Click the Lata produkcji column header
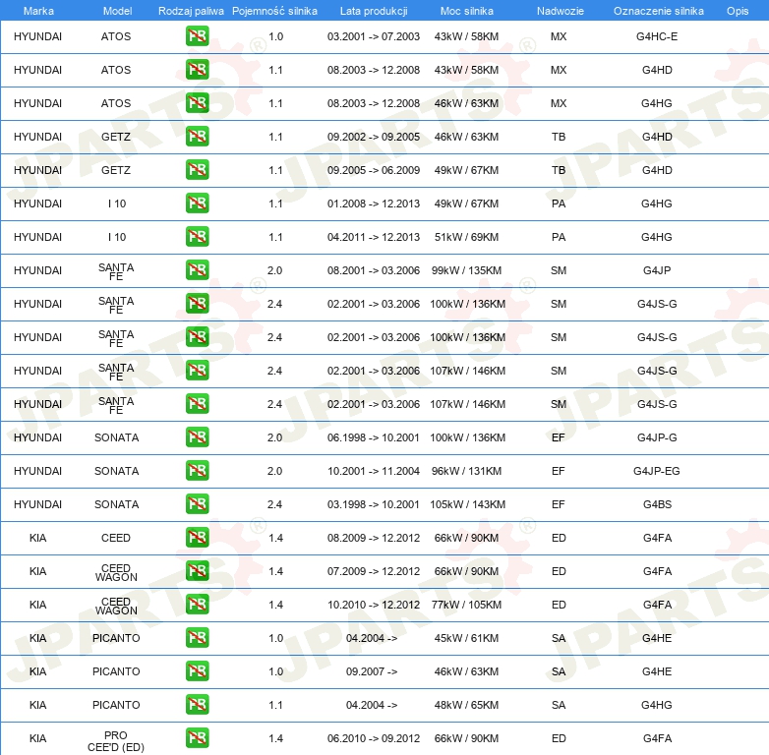Screen dimensions: 769x755 pos(374,11)
